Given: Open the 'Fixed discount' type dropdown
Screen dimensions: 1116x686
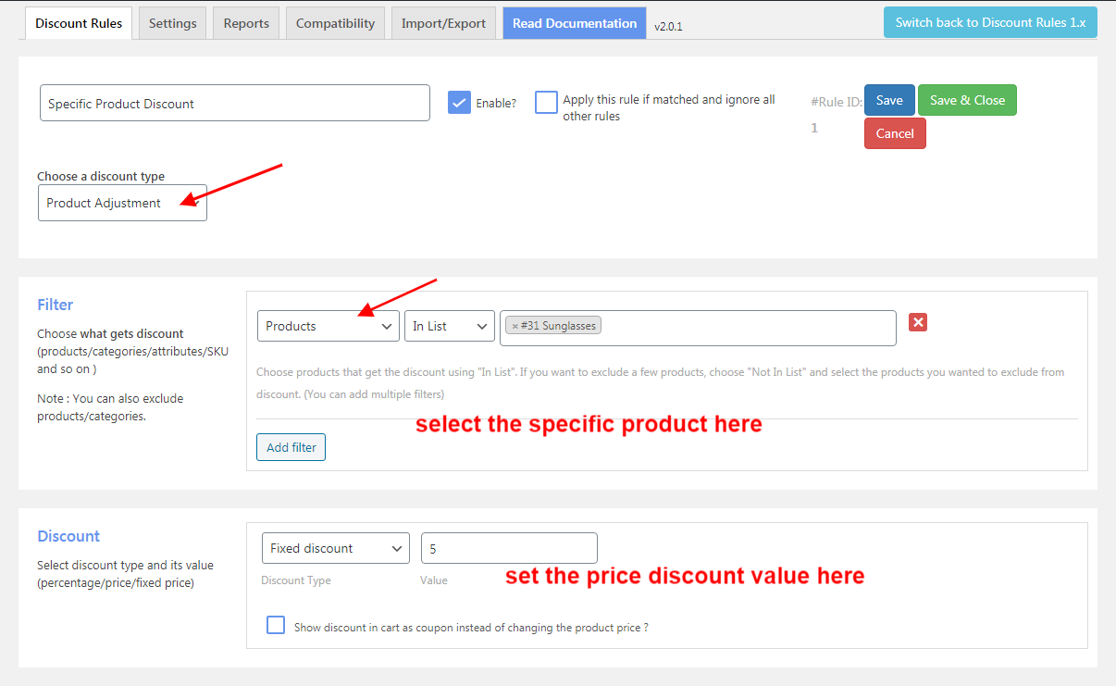Looking at the screenshot, I should 335,547.
